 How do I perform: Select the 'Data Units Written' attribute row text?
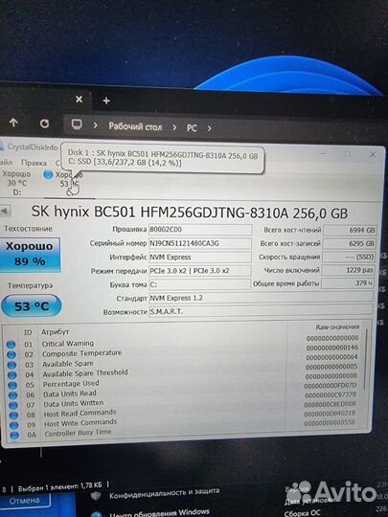pos(74,404)
